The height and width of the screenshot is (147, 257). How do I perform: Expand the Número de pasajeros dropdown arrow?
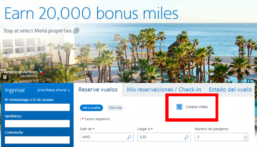pyautogui.click(x=246, y=137)
